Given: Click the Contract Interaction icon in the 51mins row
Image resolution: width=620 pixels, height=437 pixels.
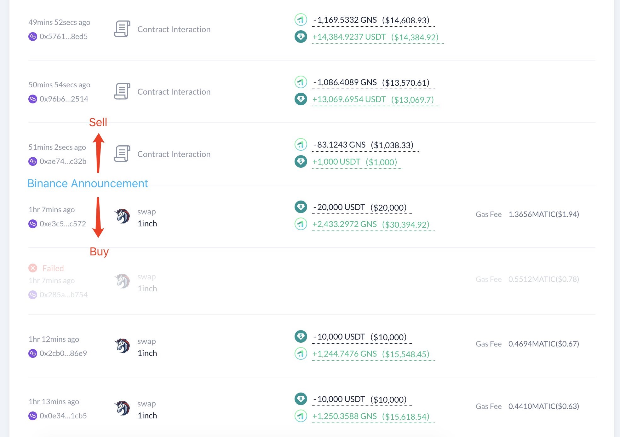Looking at the screenshot, I should 122,154.
